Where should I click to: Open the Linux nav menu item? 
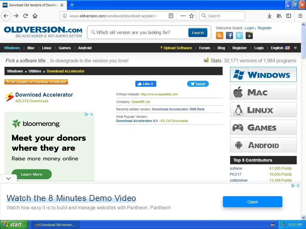click(x=47, y=48)
